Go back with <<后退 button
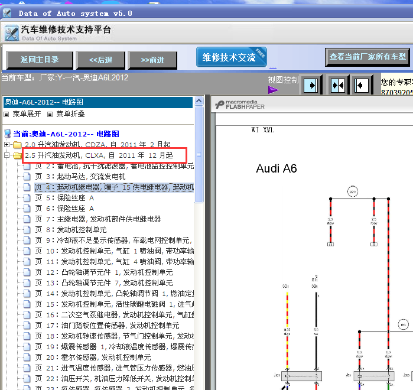This screenshot has height=390, width=413. click(100, 60)
